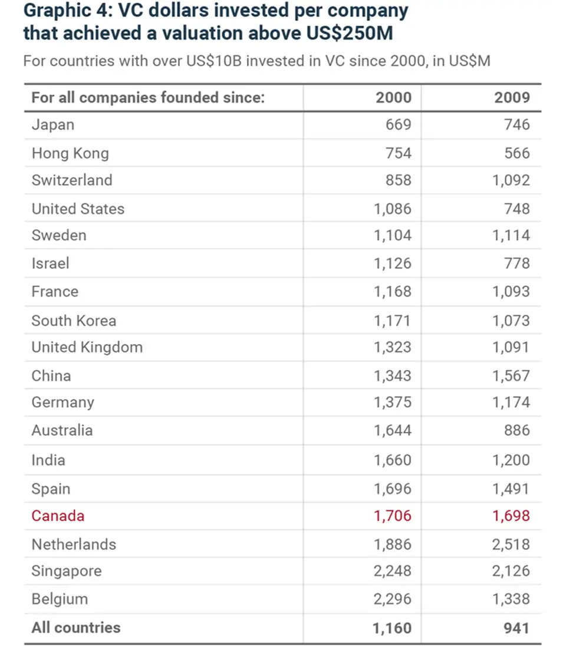Select Israel's 2009 value 778

[517, 263]
